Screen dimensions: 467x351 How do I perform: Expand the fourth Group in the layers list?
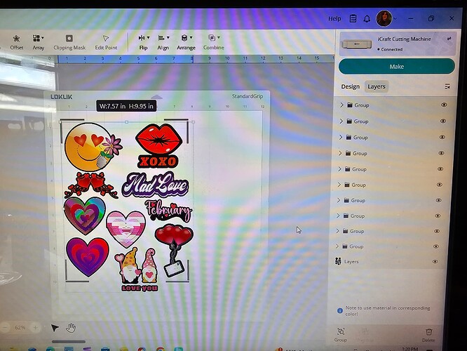click(340, 153)
